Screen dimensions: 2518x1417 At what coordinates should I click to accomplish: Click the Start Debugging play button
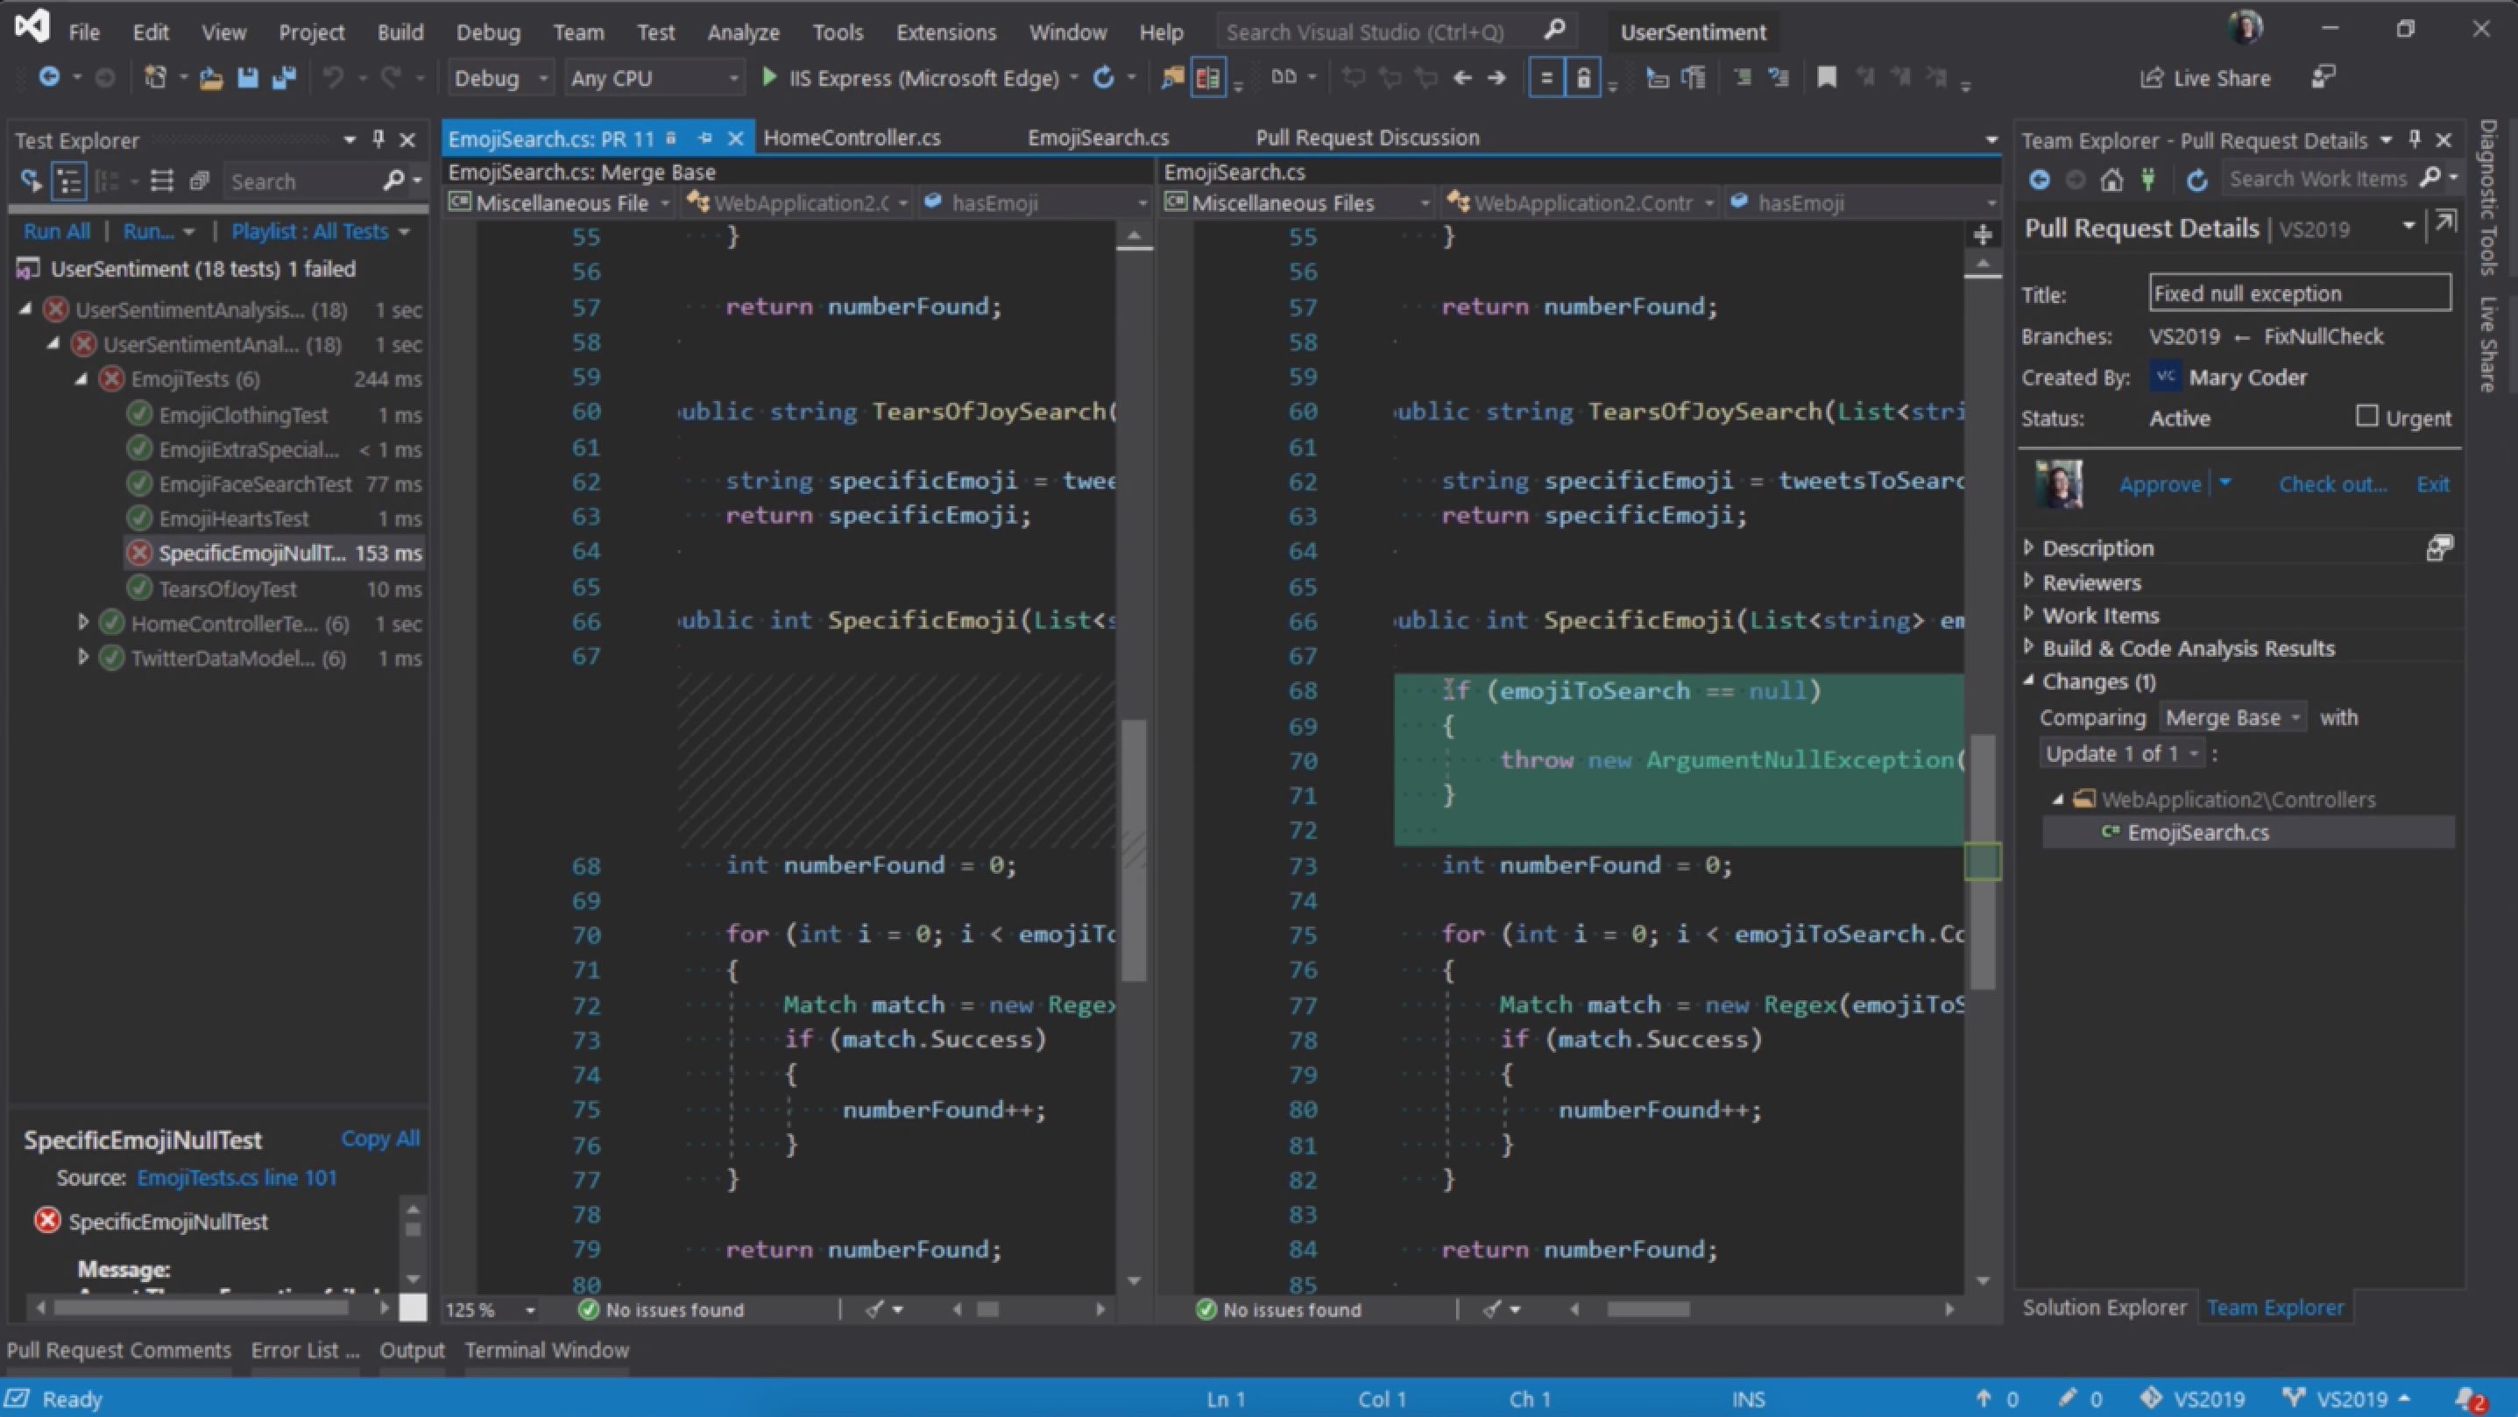767,78
